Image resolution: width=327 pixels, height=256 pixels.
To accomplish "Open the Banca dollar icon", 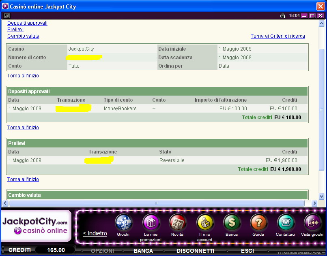I will [x=232, y=223].
